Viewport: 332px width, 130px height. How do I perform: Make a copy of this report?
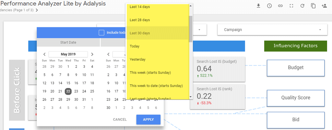coord(313,6)
